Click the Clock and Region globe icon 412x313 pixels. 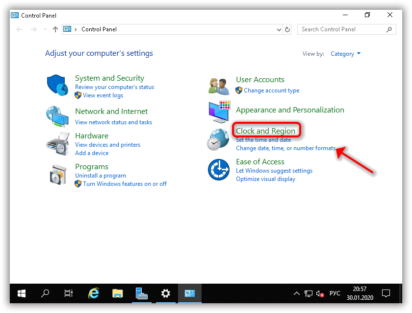pyautogui.click(x=218, y=139)
